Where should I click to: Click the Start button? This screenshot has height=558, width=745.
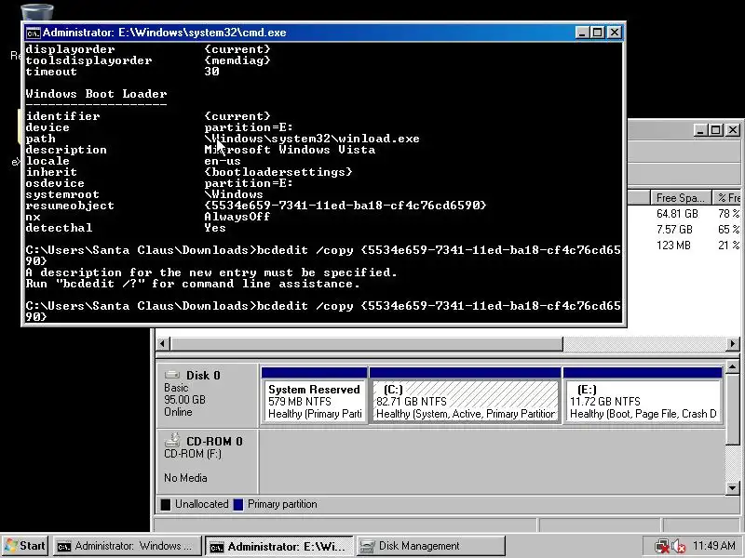click(25, 546)
